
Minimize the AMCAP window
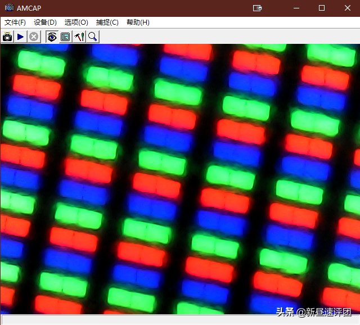[296, 8]
